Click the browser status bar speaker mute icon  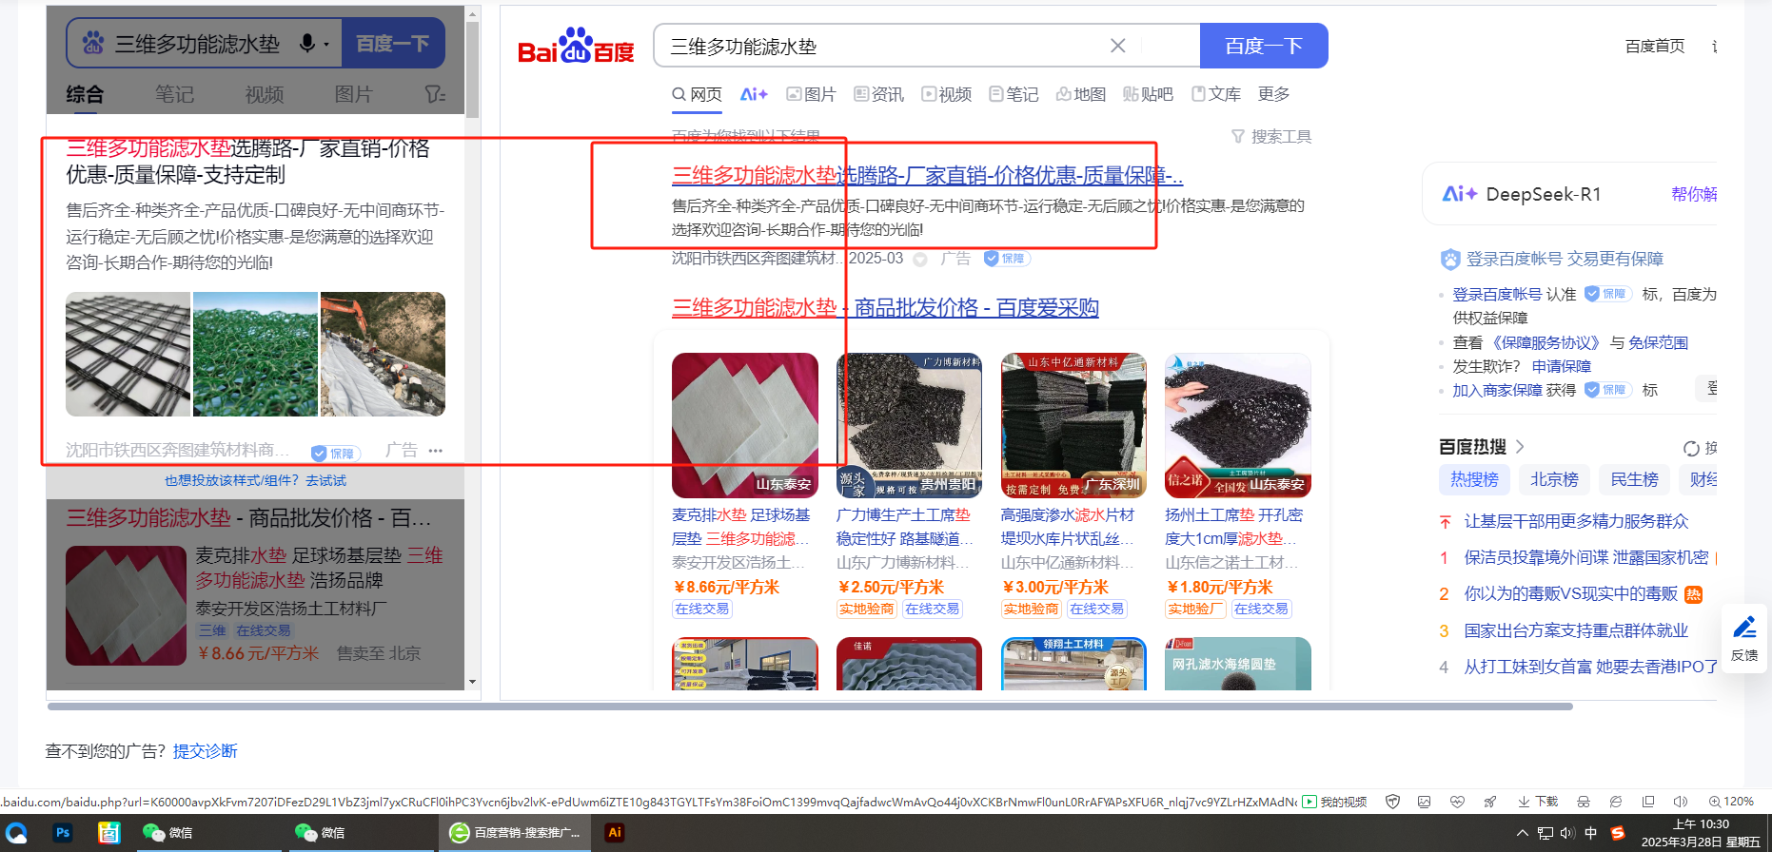pos(1681,802)
